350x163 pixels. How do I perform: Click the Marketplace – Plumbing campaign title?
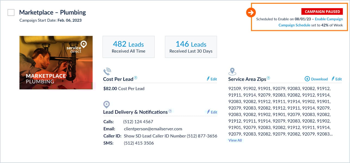tap(53, 12)
